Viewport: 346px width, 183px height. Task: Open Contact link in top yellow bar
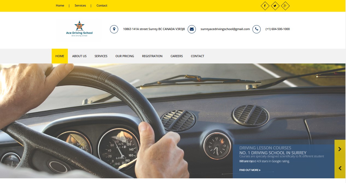102,5
